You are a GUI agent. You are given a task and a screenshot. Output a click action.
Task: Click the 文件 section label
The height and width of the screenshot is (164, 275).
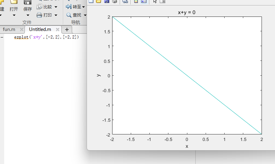[x=27, y=22]
